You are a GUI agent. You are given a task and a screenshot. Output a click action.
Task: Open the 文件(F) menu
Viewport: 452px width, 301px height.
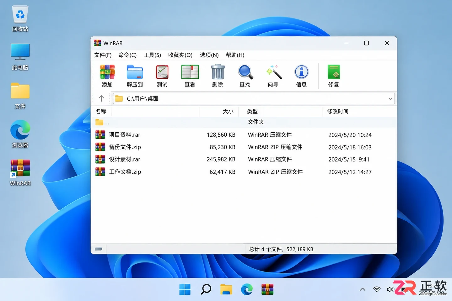click(103, 55)
